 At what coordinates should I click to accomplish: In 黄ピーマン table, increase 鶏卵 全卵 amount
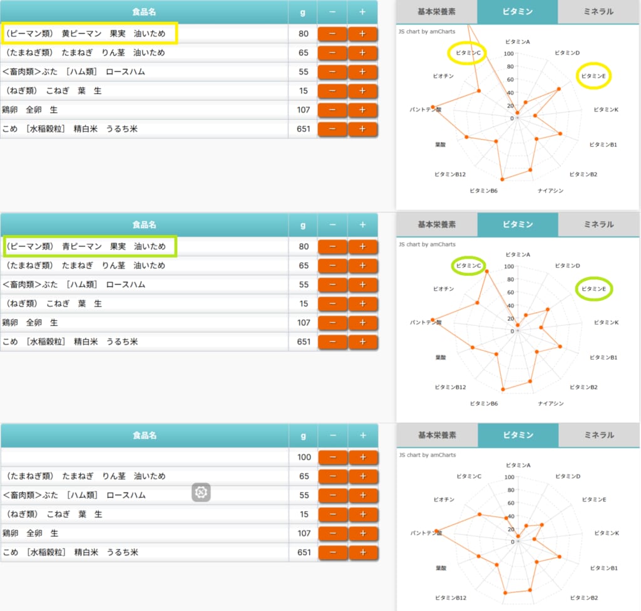pyautogui.click(x=362, y=110)
